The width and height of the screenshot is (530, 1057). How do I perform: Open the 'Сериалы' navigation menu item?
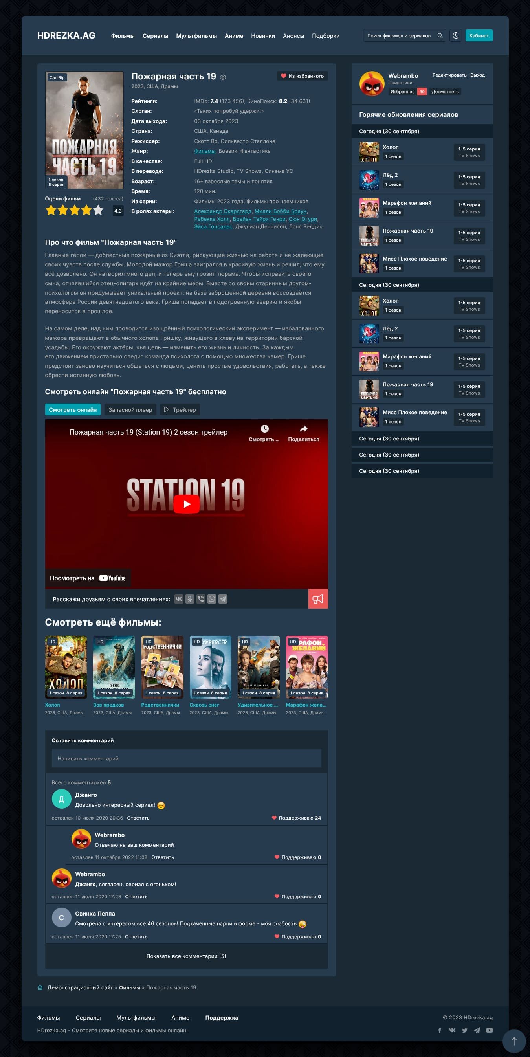[x=155, y=36]
